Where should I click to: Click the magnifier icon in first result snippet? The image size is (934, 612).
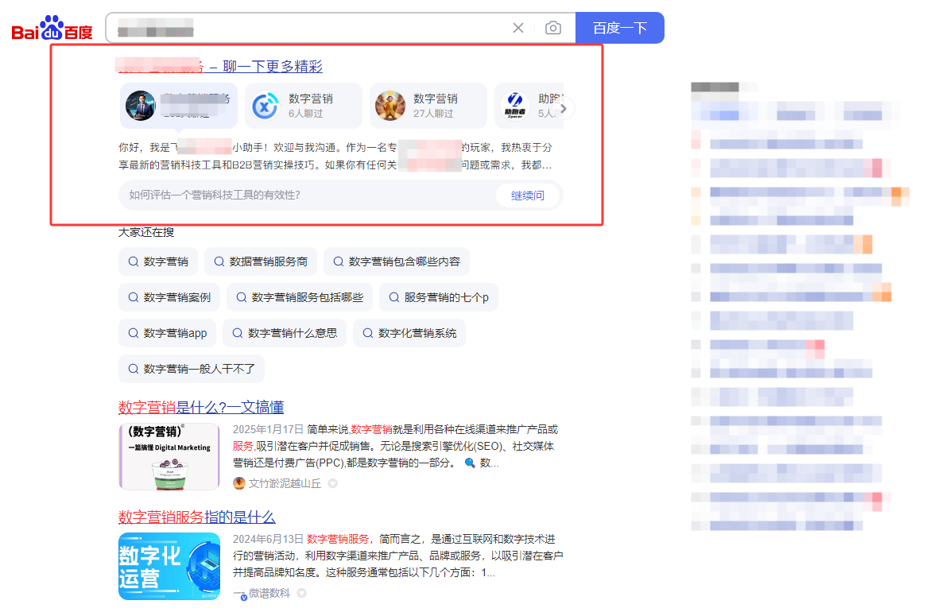470,463
